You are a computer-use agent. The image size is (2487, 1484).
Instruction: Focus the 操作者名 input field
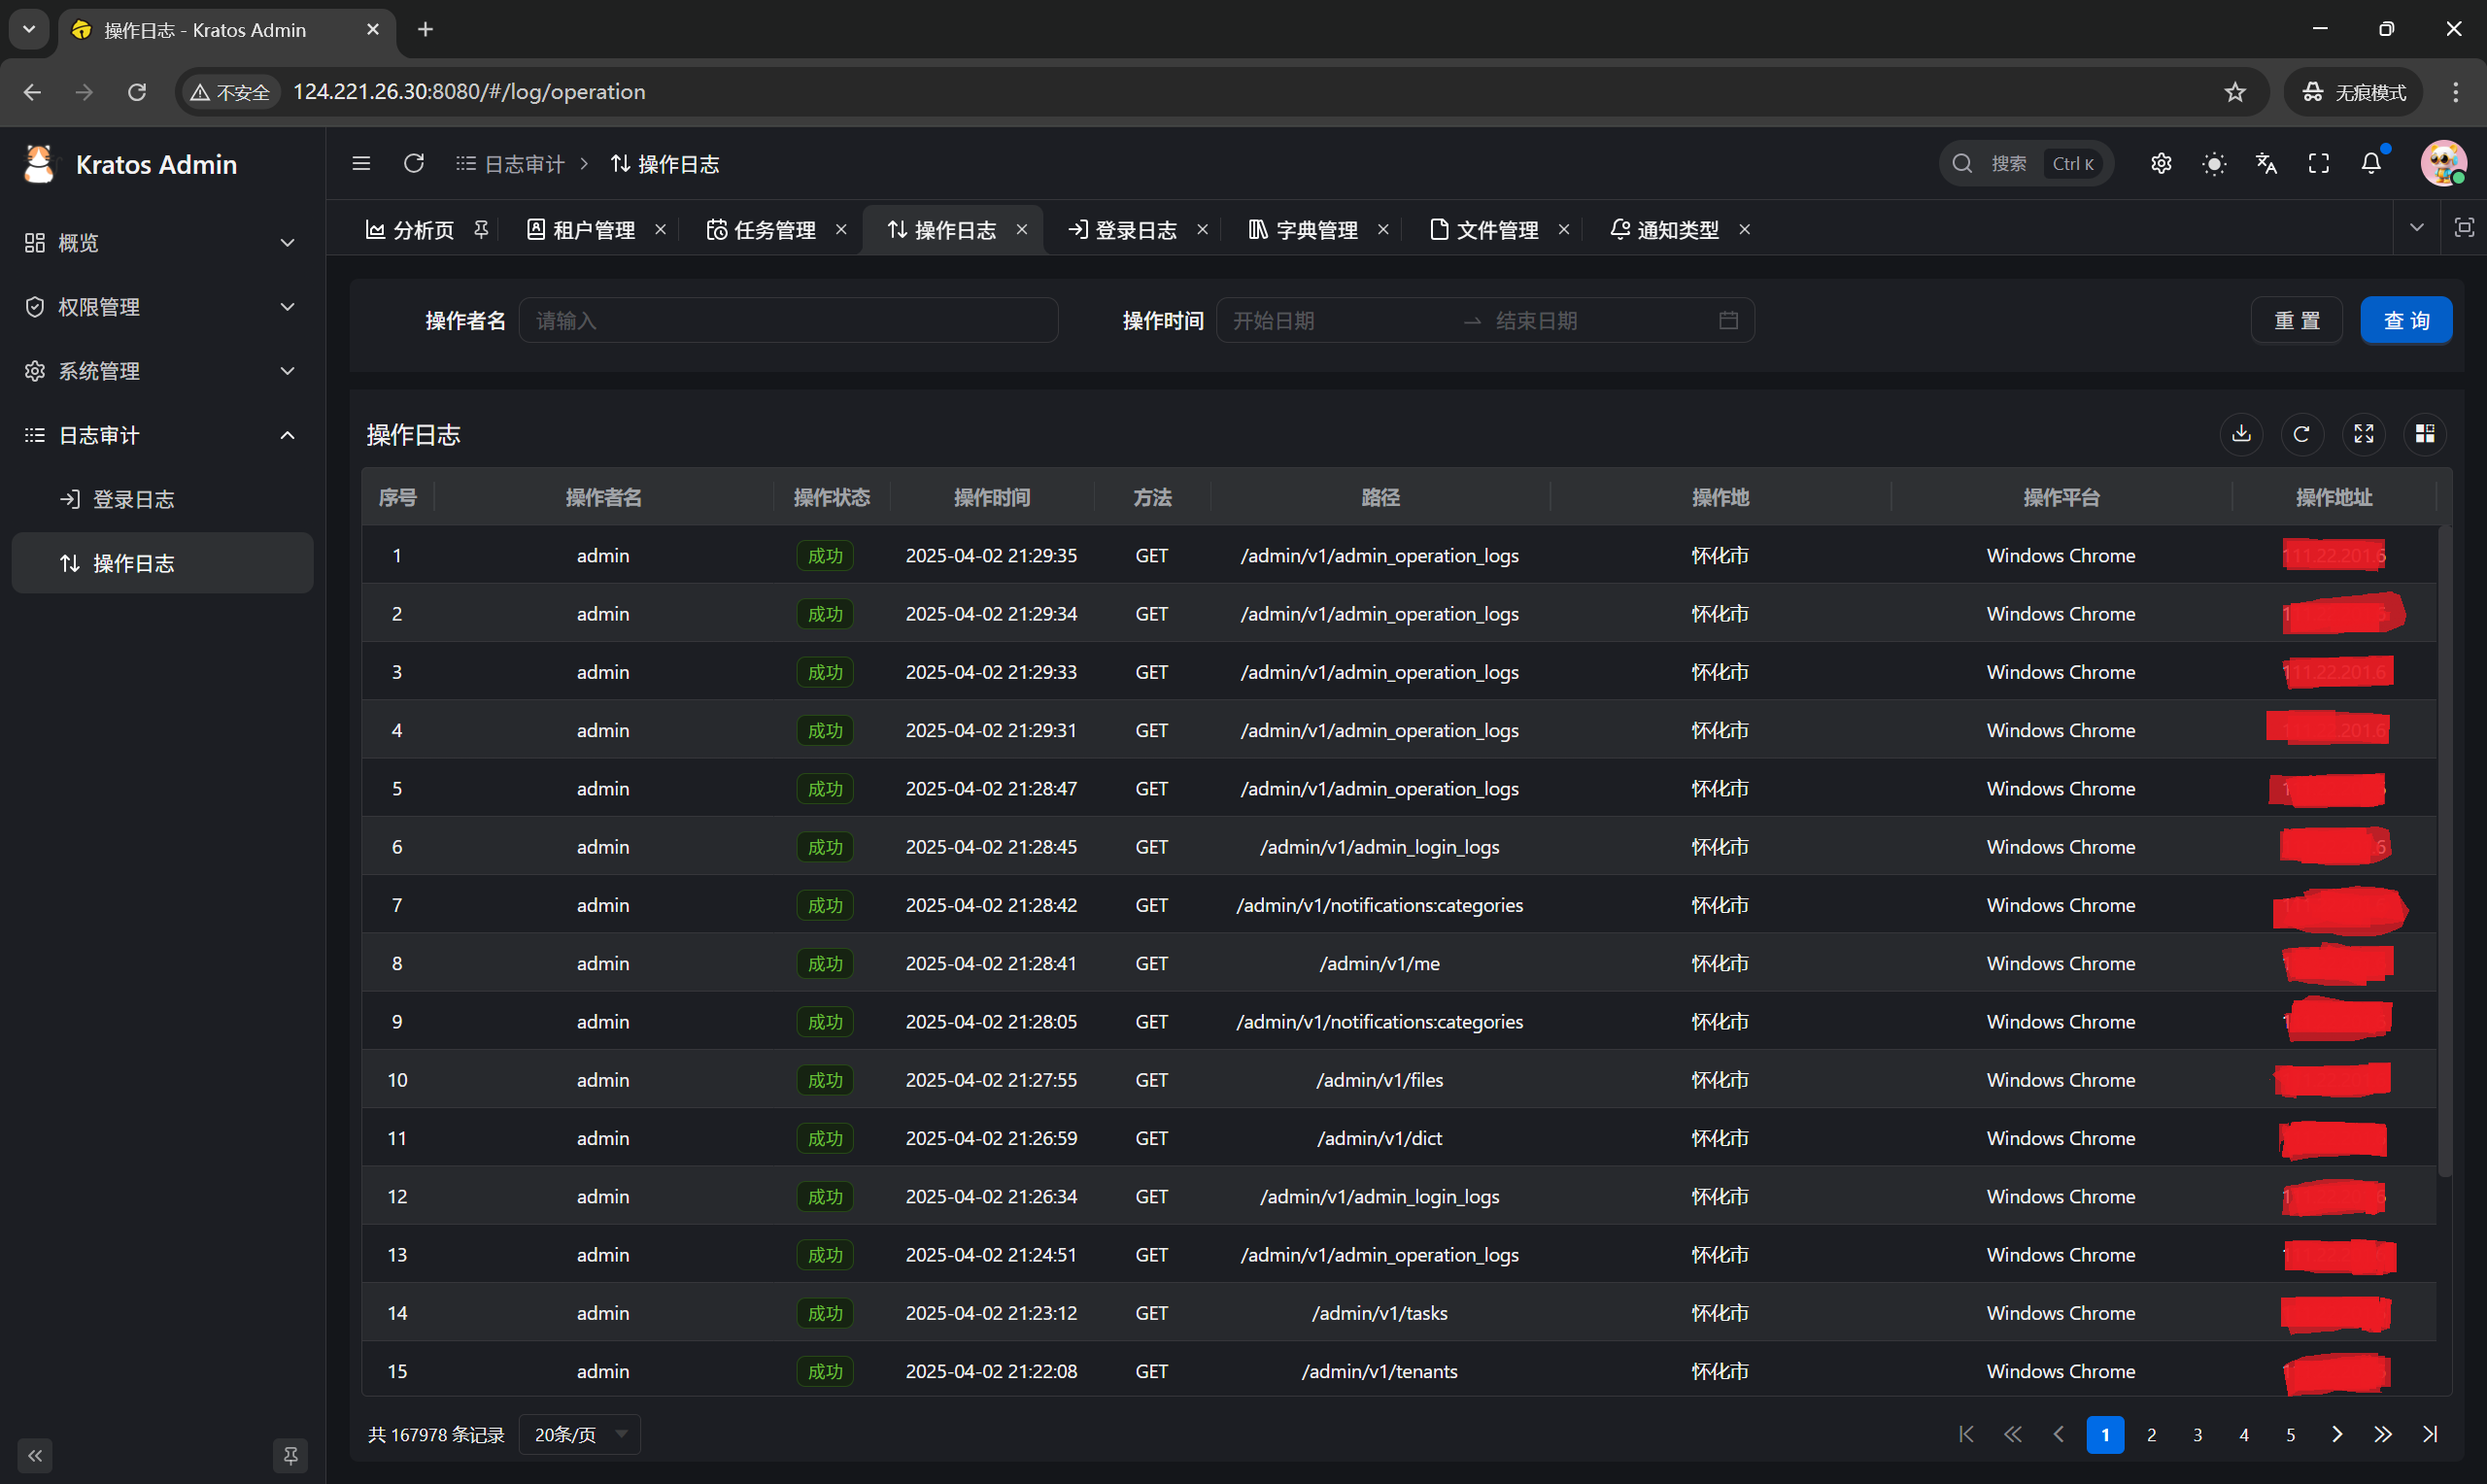coord(788,320)
